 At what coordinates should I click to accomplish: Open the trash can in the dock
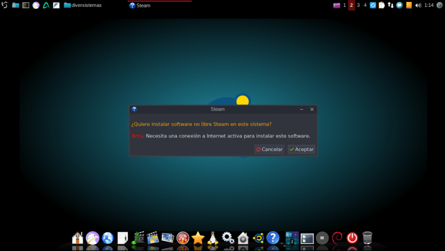coord(367,238)
